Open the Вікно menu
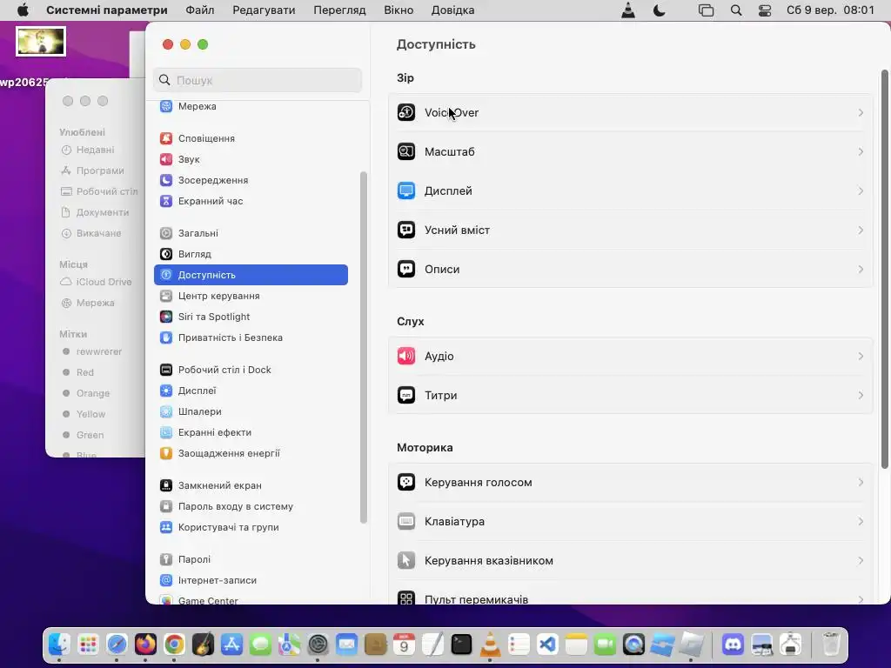The width and height of the screenshot is (891, 668). (399, 10)
